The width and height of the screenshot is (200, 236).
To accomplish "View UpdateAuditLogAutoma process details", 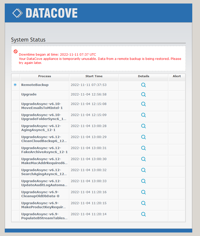I will 143,181.
